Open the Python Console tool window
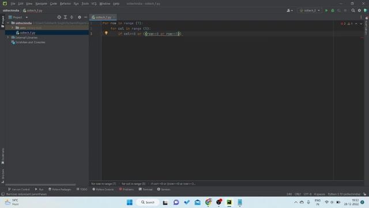 tap(103, 189)
